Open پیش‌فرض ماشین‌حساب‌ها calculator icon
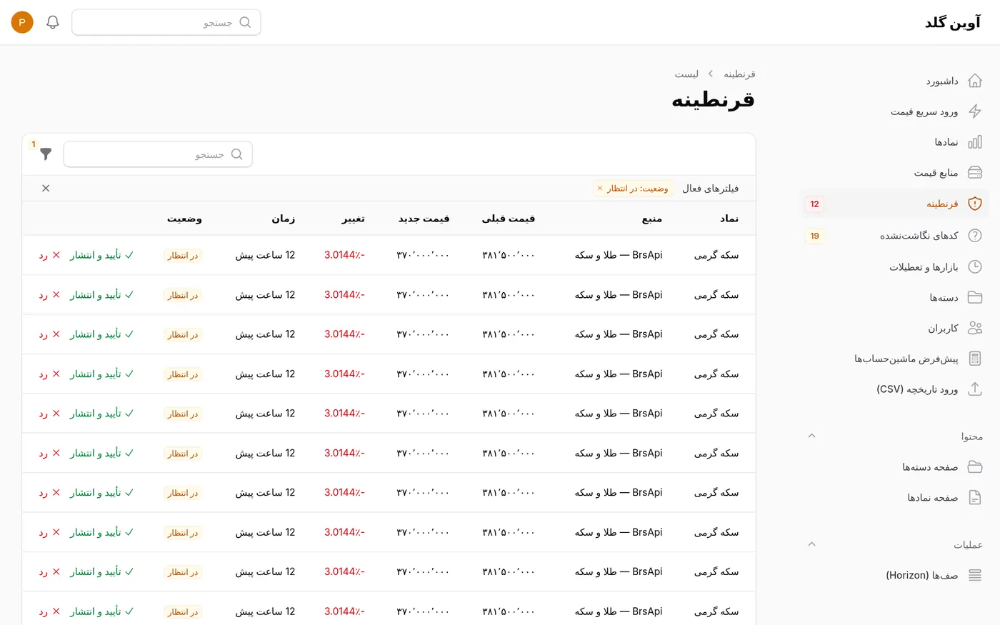Image resolution: width=1000 pixels, height=625 pixels. (974, 359)
